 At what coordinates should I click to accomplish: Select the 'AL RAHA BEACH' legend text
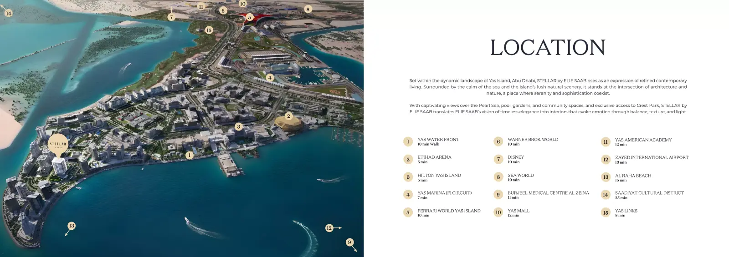[x=633, y=176]
